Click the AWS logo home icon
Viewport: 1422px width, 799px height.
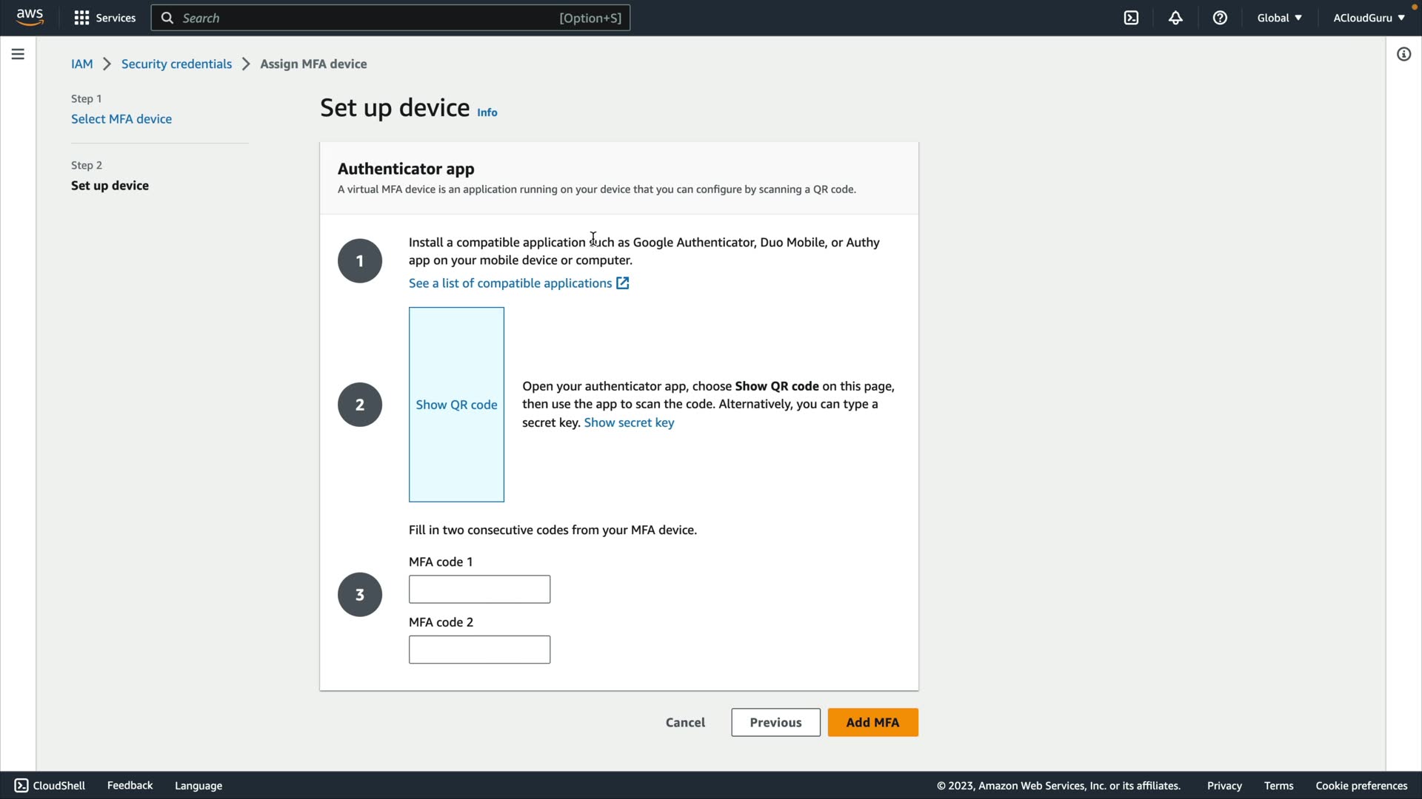click(x=30, y=17)
